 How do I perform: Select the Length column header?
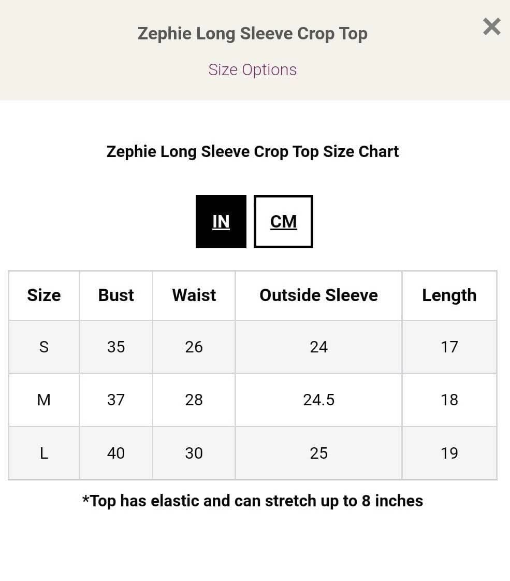[449, 295]
